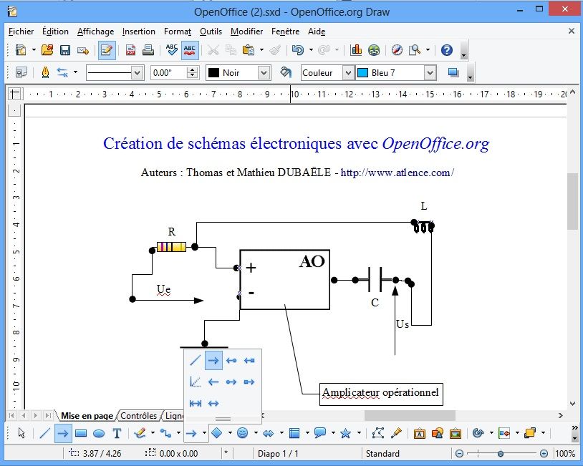Toggle Glue Points editing

pos(396,433)
